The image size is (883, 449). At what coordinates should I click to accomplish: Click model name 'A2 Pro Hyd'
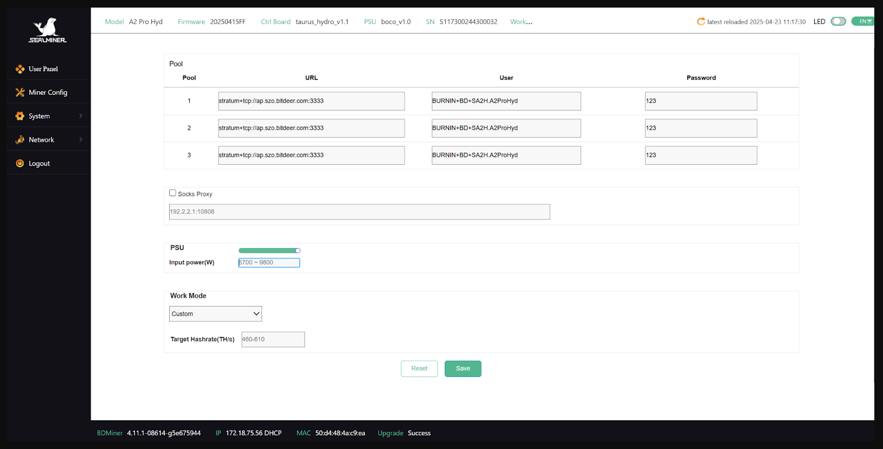146,22
